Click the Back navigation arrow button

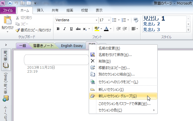[10, 3]
